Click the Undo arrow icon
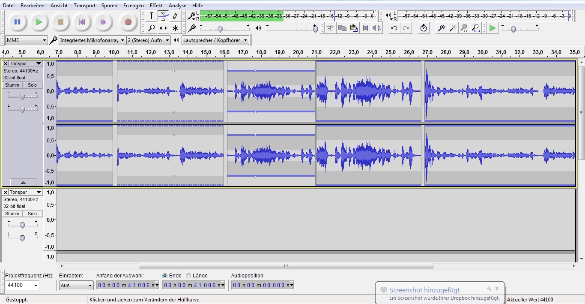585x304 pixels. pos(394,28)
